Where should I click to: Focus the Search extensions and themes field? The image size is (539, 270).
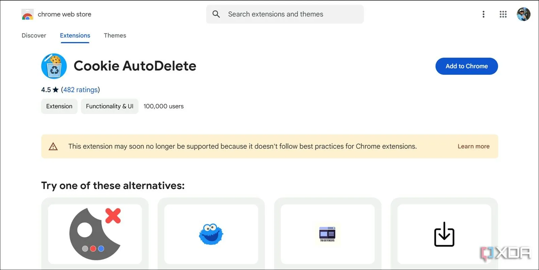[x=290, y=14]
